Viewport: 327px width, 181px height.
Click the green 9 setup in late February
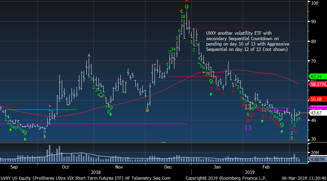[282, 125]
